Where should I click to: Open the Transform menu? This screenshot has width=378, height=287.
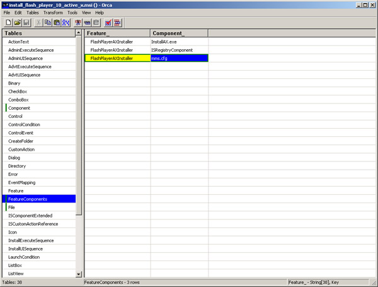pos(53,13)
